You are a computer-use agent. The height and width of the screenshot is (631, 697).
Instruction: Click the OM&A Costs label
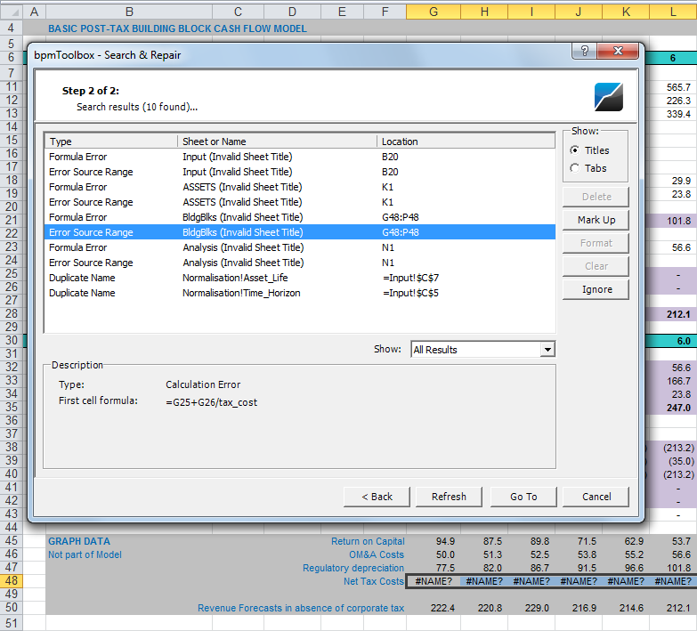pos(376,554)
